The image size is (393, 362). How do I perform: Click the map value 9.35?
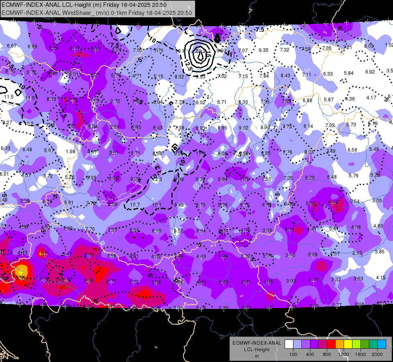(x=263, y=50)
